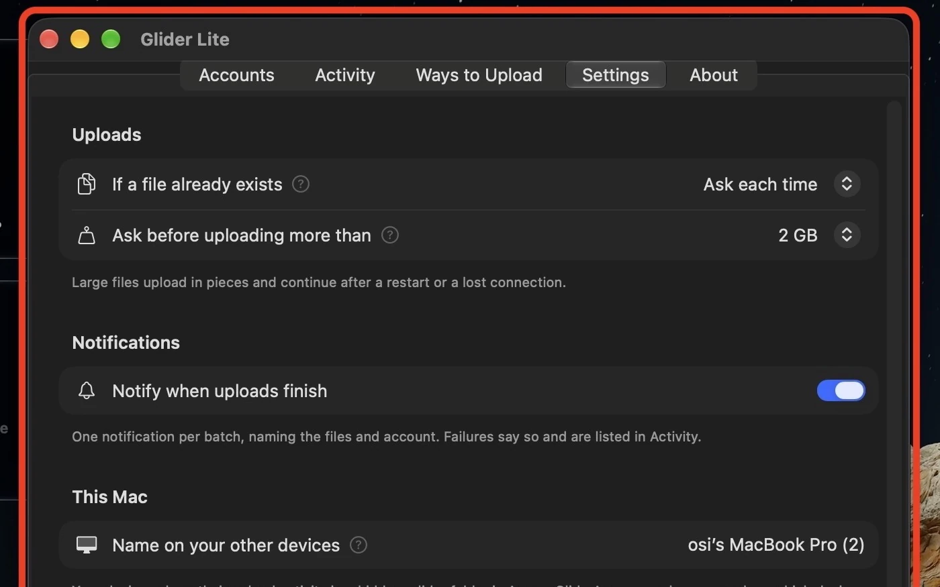940x587 pixels.
Task: Click help icon next to 'Name on your other devices'
Action: coord(359,545)
